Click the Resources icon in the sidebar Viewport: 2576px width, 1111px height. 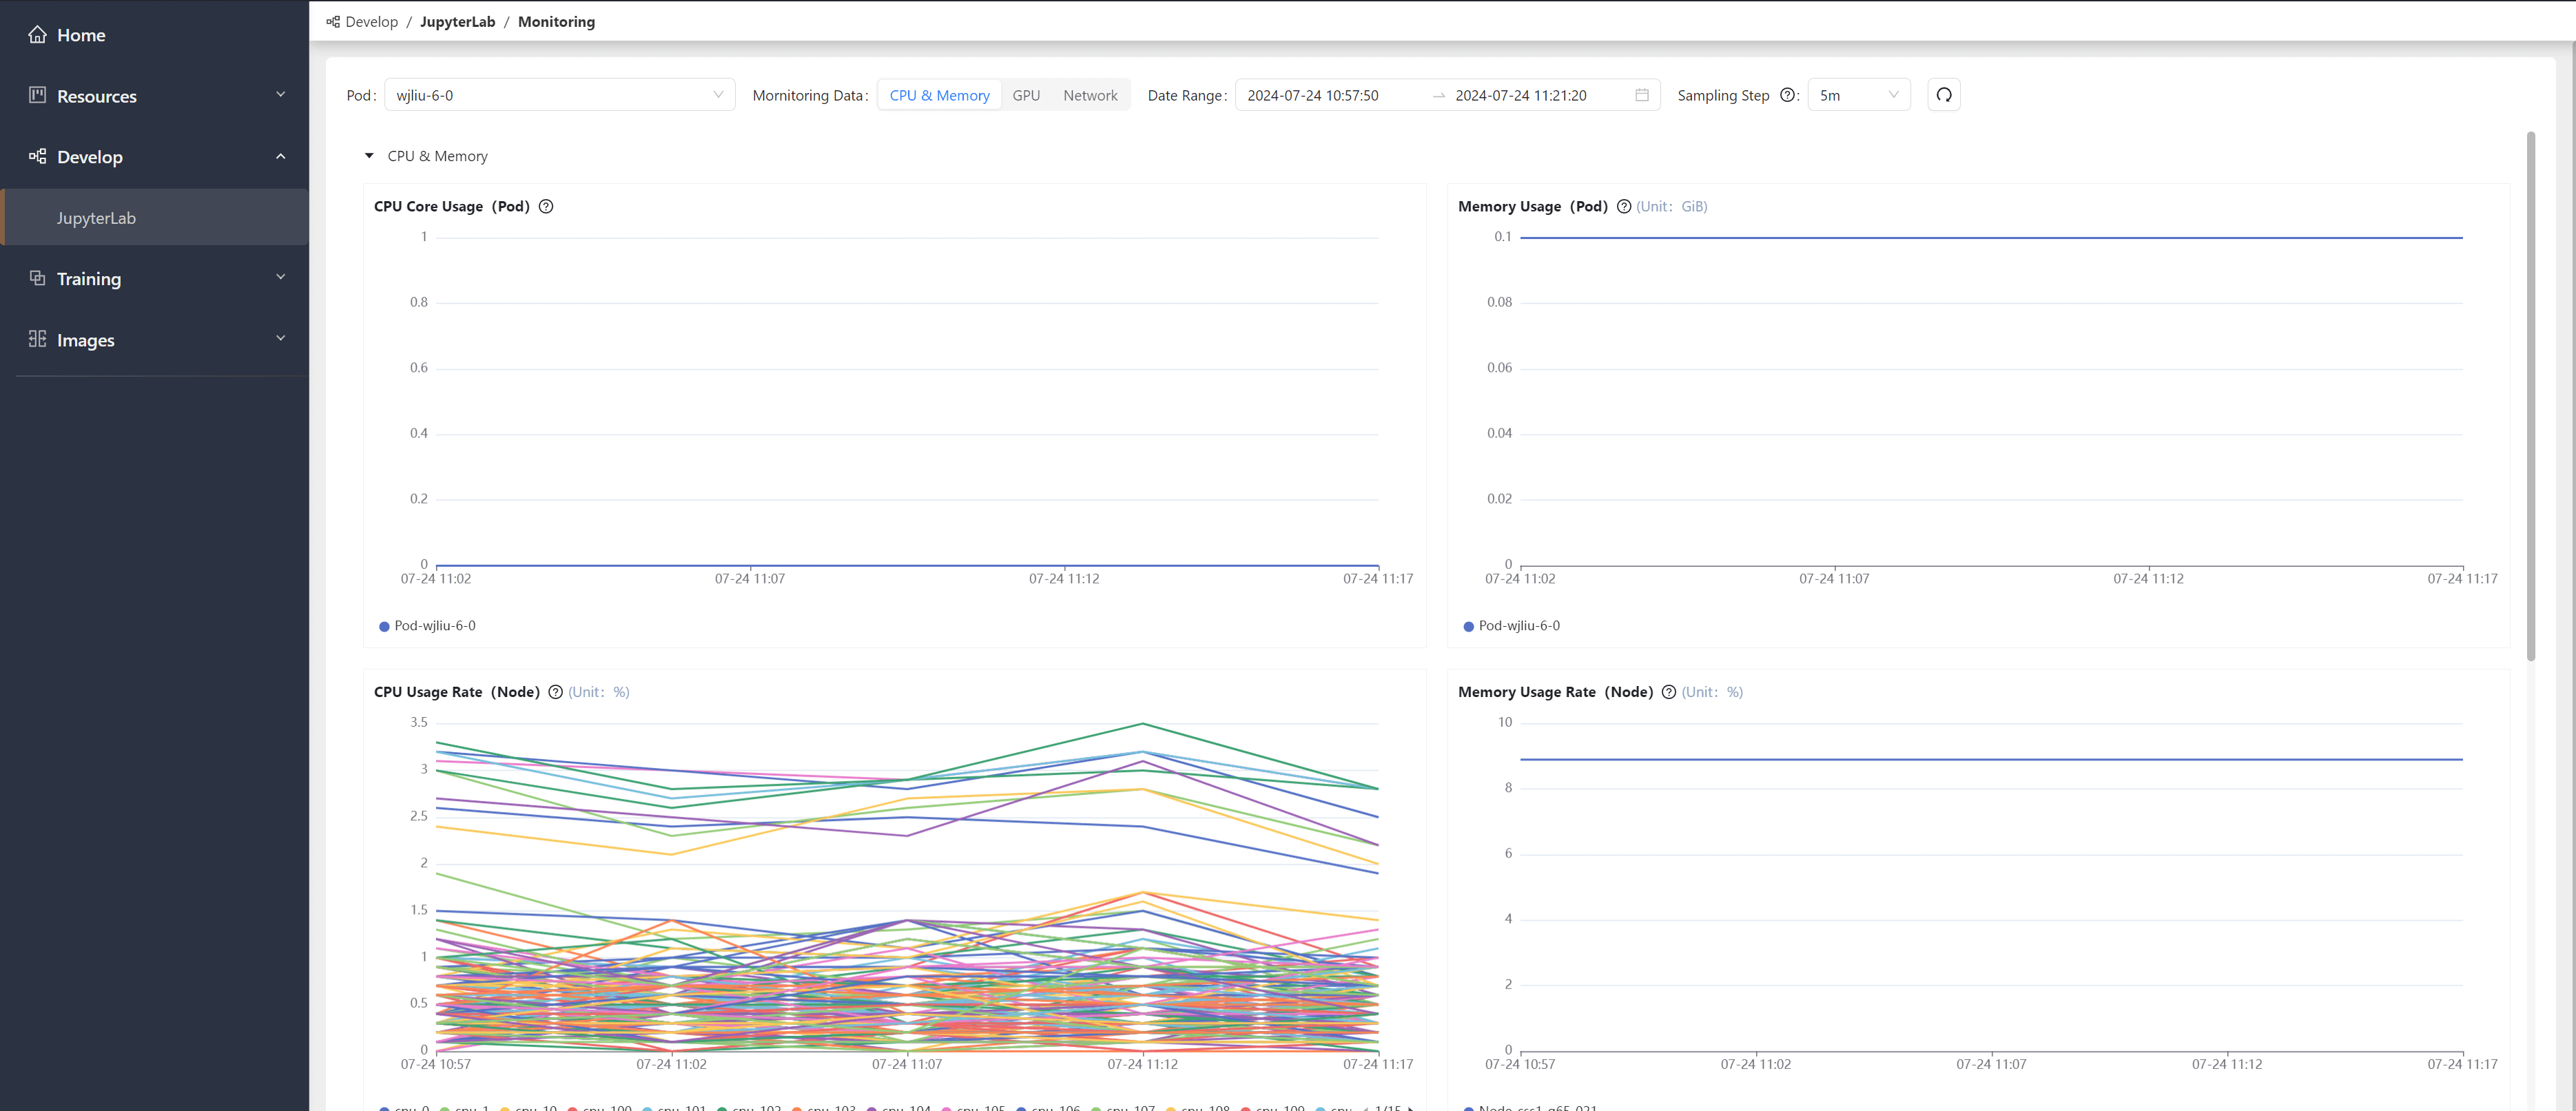[37, 95]
